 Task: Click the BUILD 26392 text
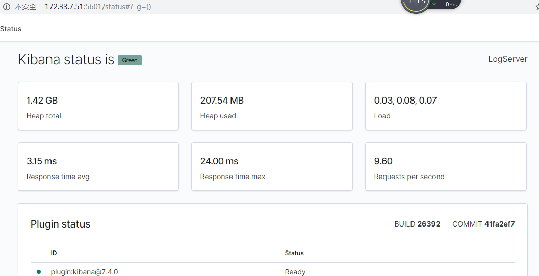(x=417, y=224)
